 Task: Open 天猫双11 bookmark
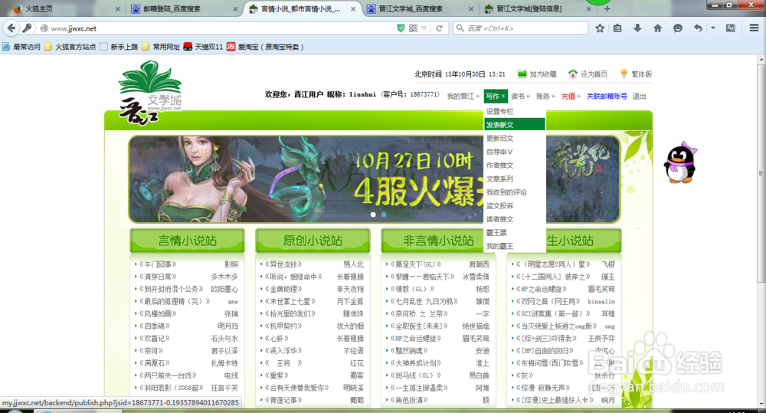click(203, 47)
